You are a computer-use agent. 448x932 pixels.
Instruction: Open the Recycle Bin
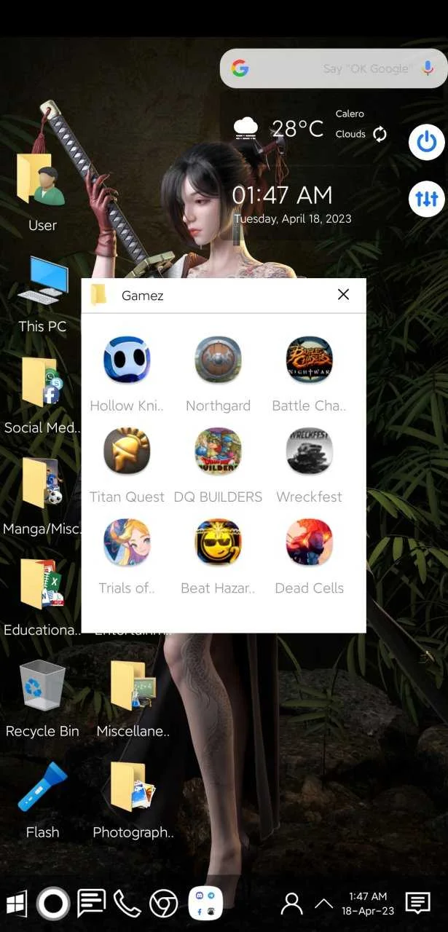coord(42,685)
